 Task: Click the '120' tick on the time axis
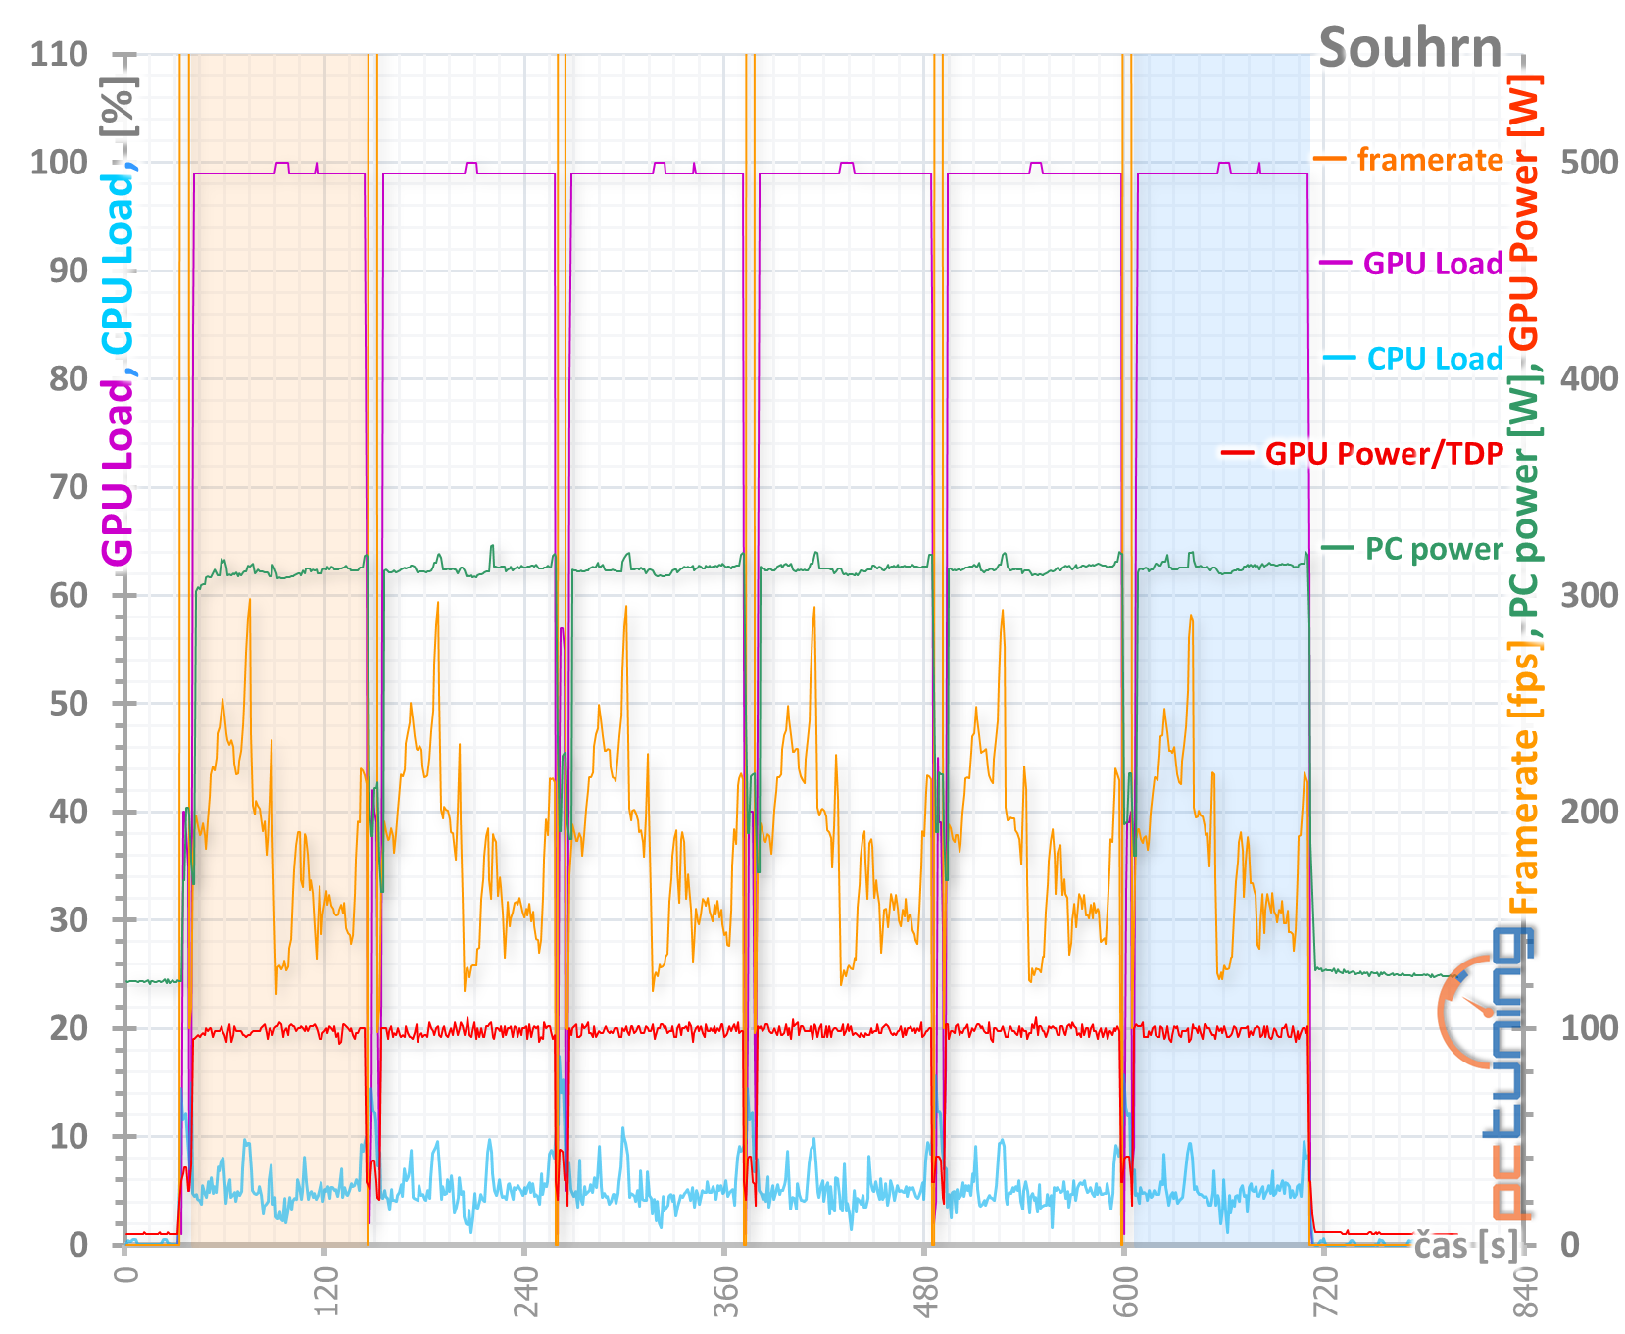click(325, 1292)
